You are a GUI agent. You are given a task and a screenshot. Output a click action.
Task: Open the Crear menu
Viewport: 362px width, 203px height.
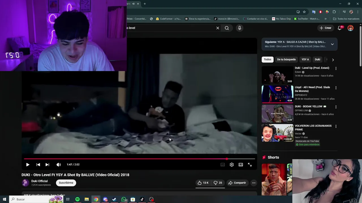(x=325, y=28)
